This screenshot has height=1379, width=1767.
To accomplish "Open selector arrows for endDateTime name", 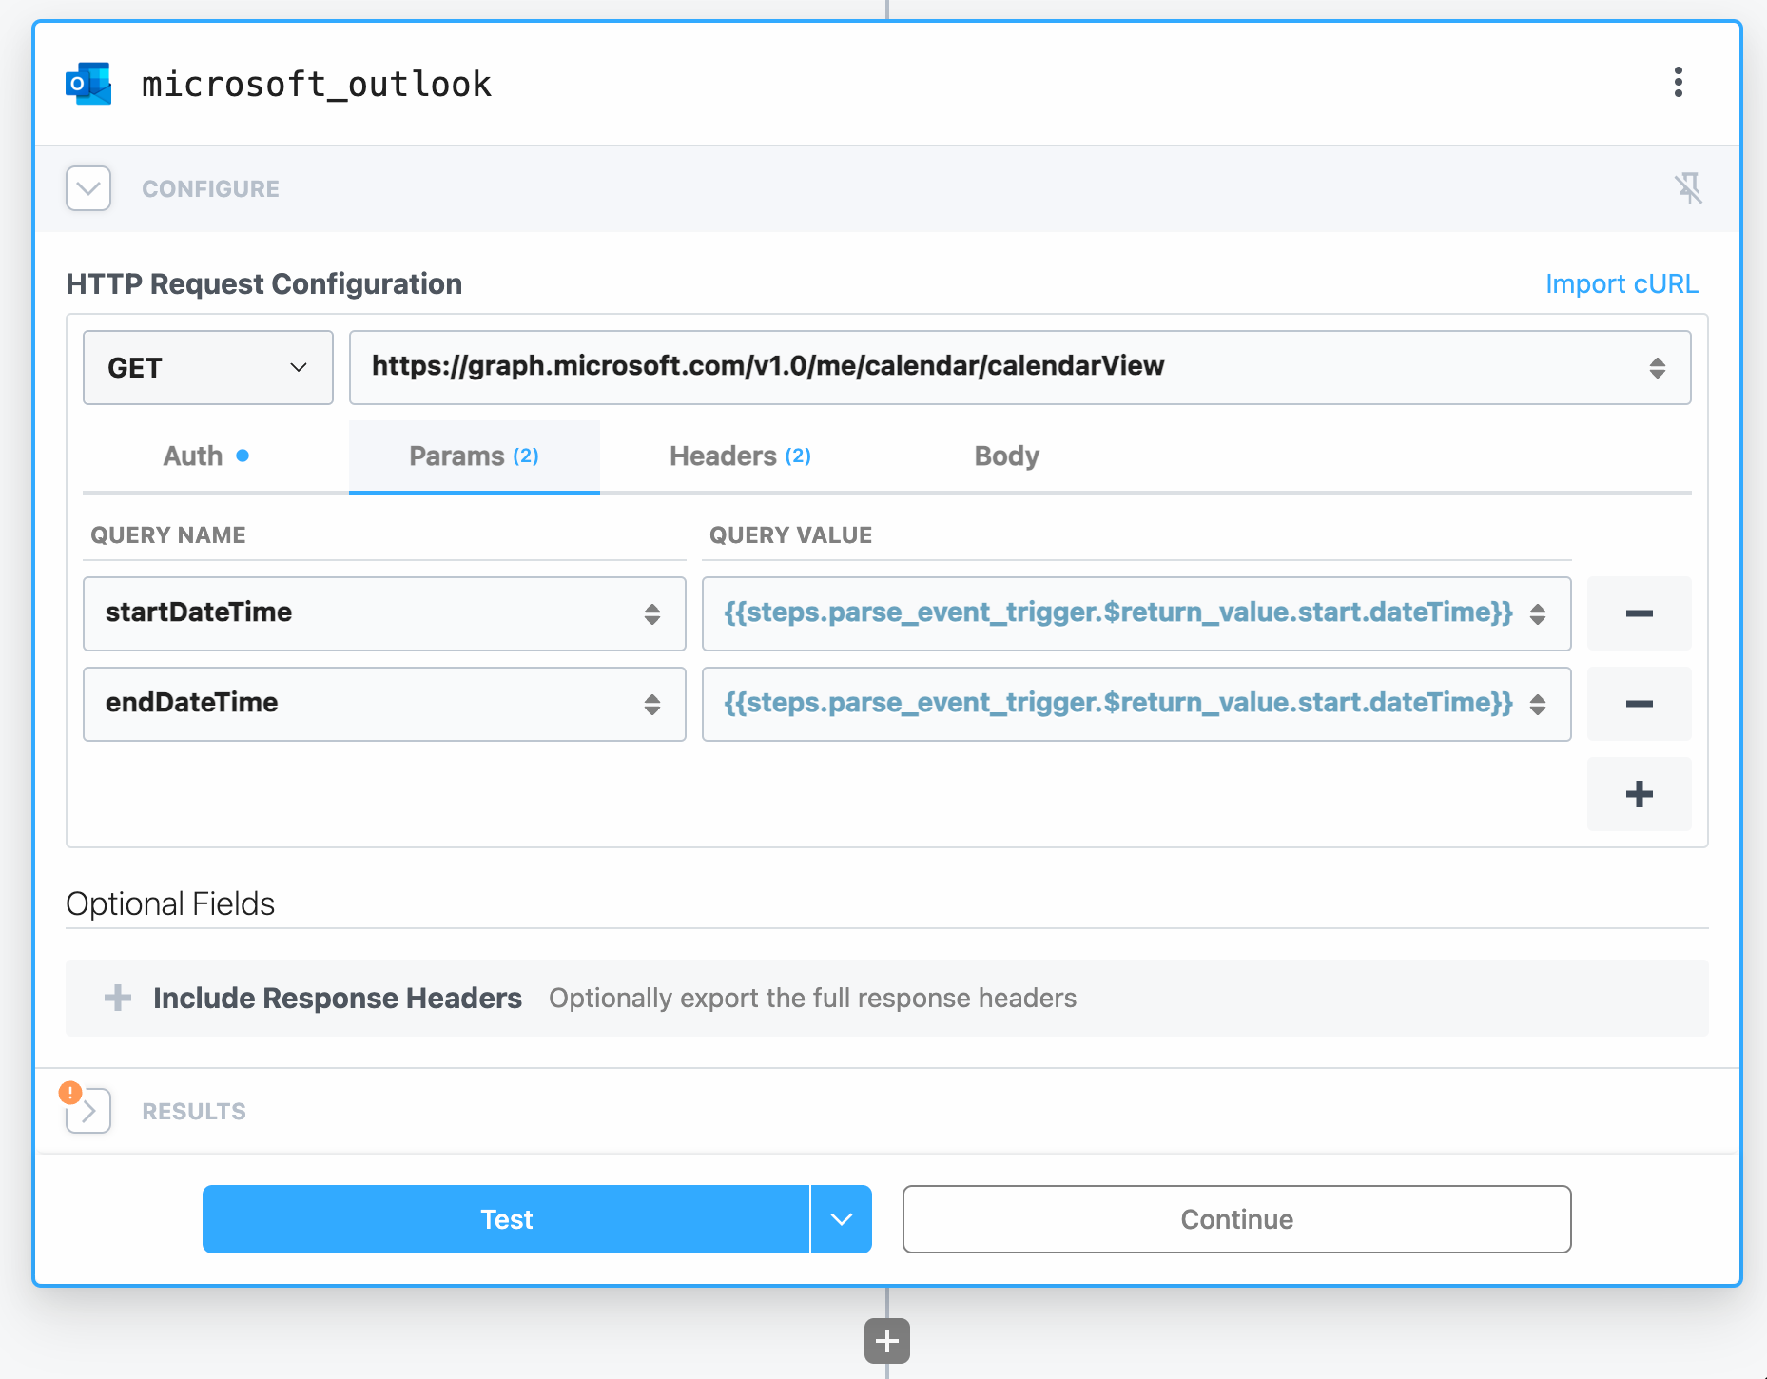I will pyautogui.click(x=651, y=705).
